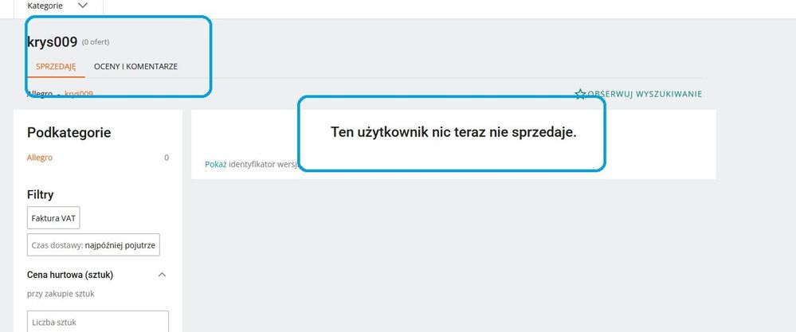Click the star icon beside Obserwuj wyszukiwanie
Image resolution: width=796 pixels, height=332 pixels.
coord(580,94)
